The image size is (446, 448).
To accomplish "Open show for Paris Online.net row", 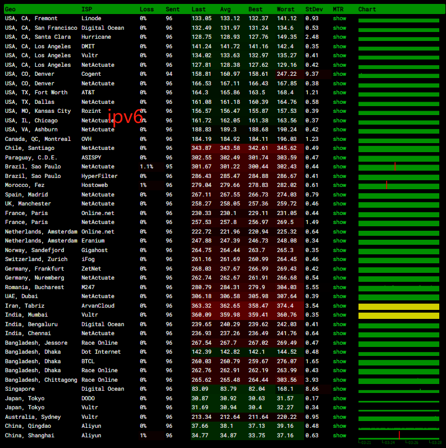I will point(339,213).
